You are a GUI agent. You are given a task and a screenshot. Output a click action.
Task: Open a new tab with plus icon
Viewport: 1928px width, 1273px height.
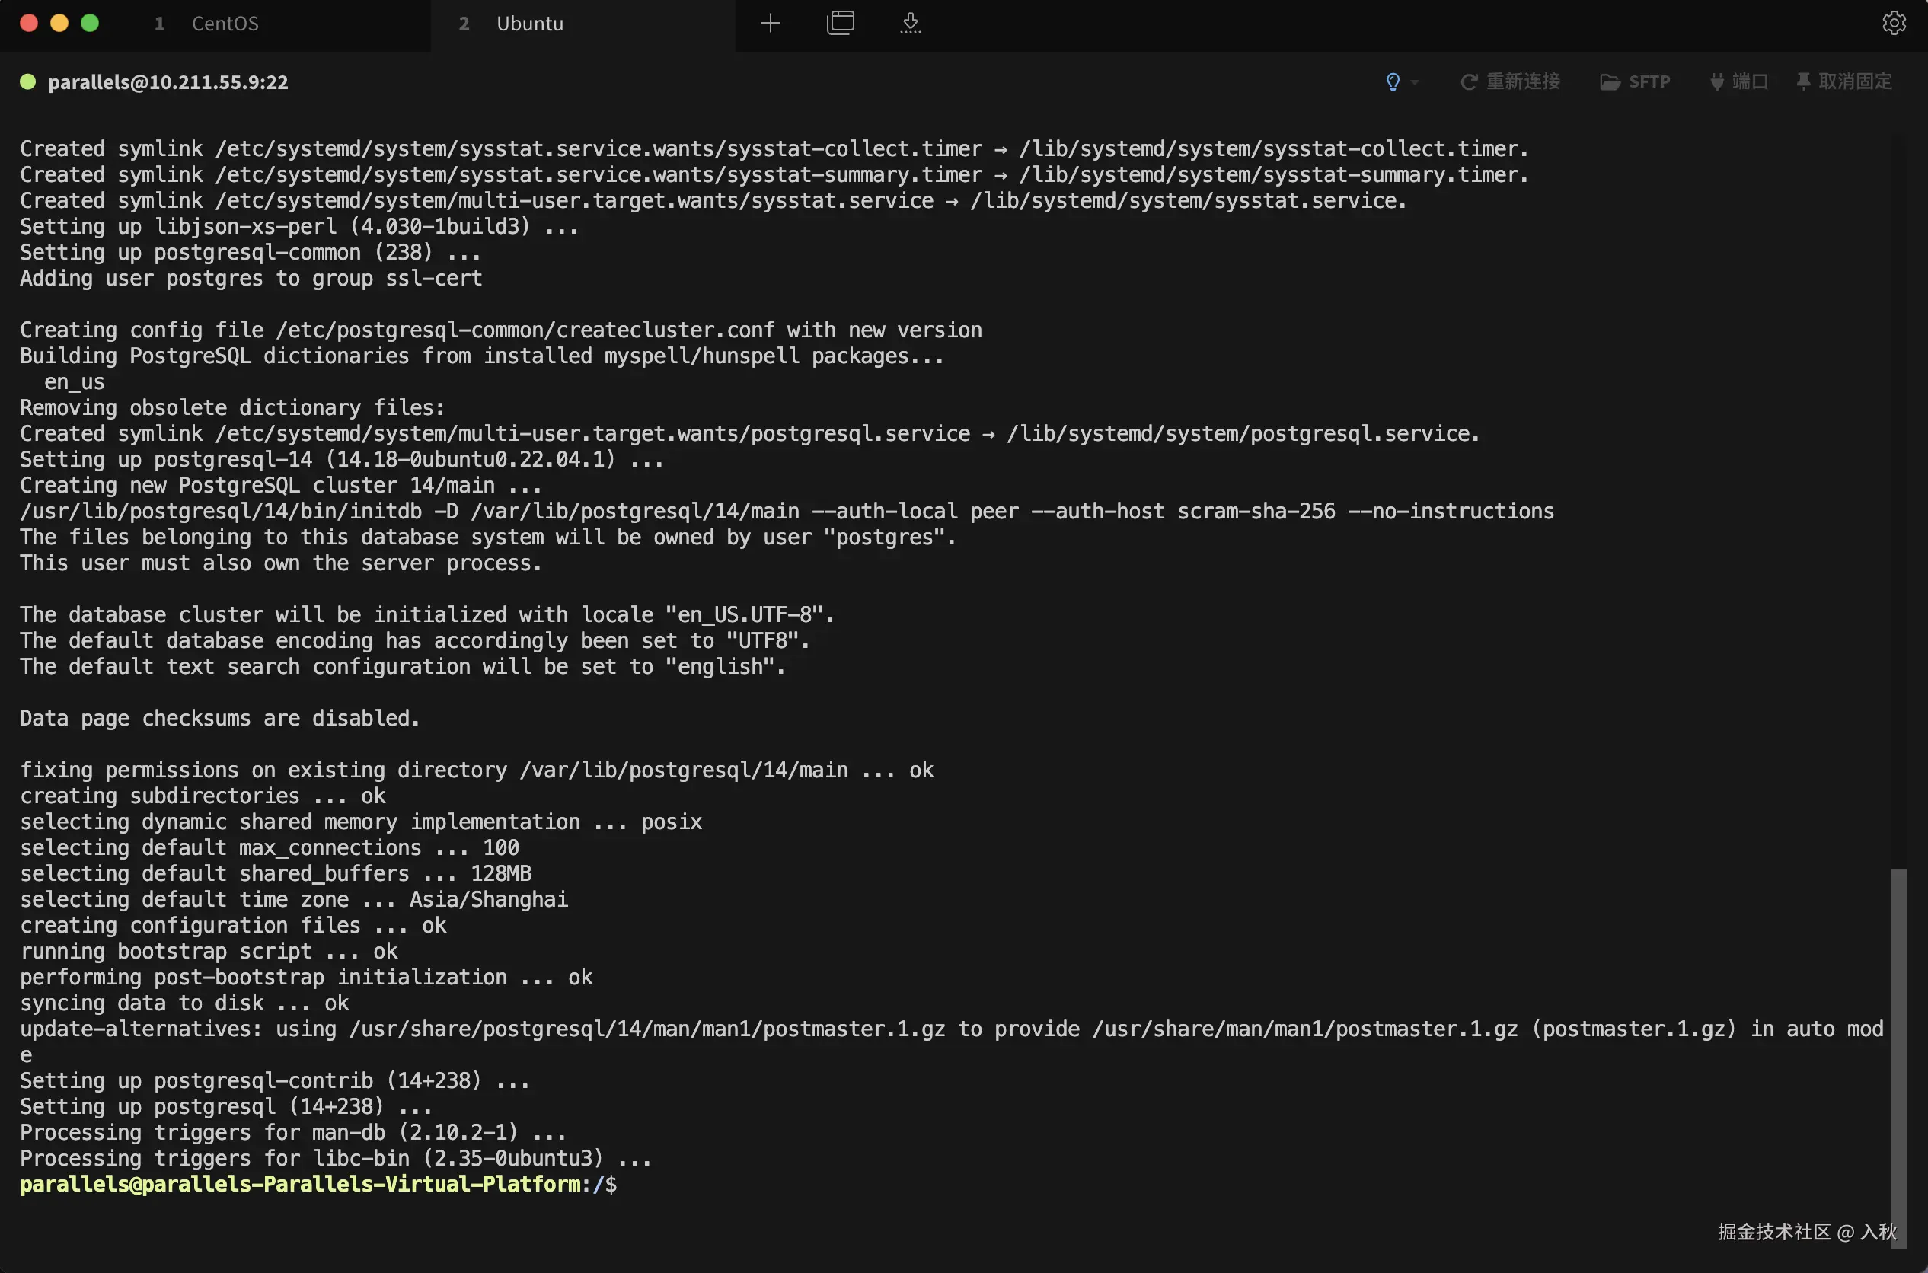tap(770, 23)
